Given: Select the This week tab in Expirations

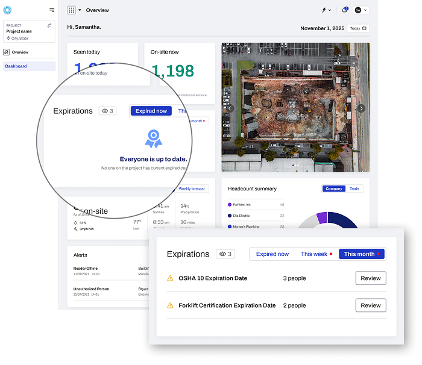Looking at the screenshot, I should (316, 254).
